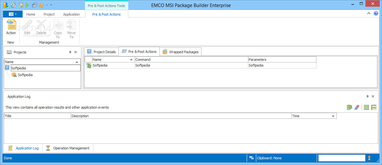Switch to the Application ribbon tab
This screenshot has height=165, width=382.
pyautogui.click(x=71, y=14)
